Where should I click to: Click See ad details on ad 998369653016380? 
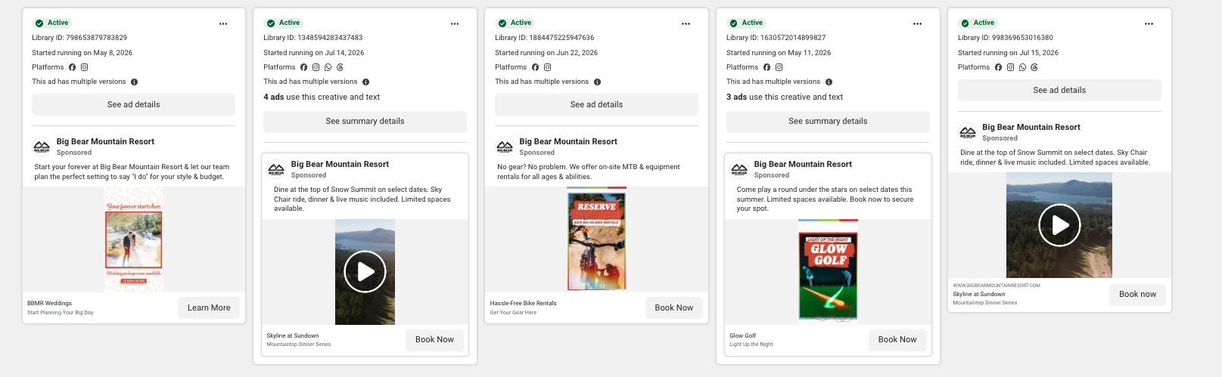tap(1059, 90)
